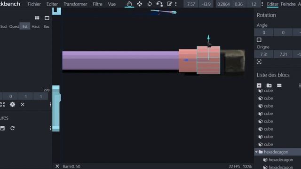Edit the size field showing 0.2864
This screenshot has width=301, height=169.
223,4
